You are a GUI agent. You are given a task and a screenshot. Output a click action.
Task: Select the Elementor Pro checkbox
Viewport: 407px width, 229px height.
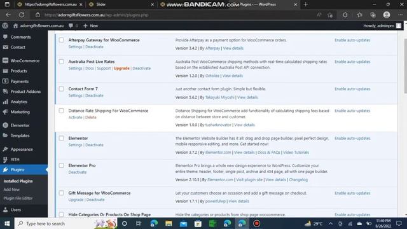click(x=61, y=165)
